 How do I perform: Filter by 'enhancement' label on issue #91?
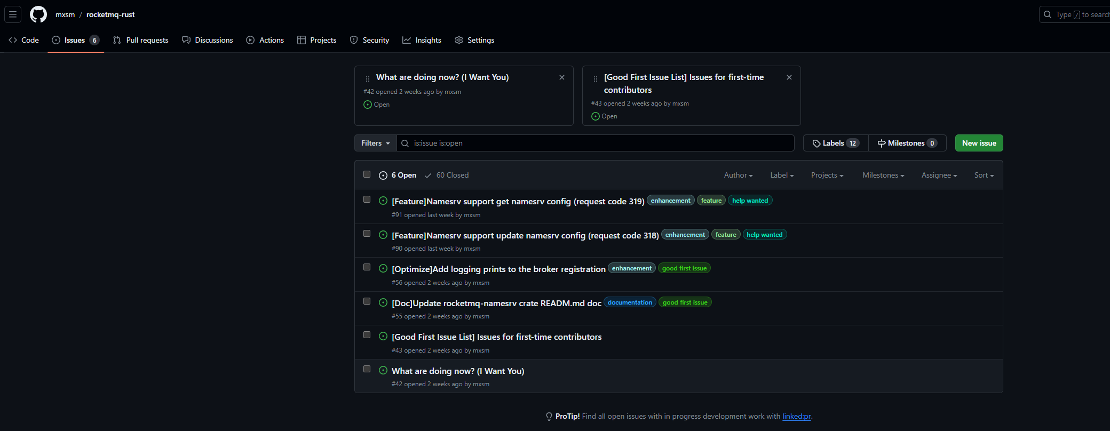pos(670,201)
